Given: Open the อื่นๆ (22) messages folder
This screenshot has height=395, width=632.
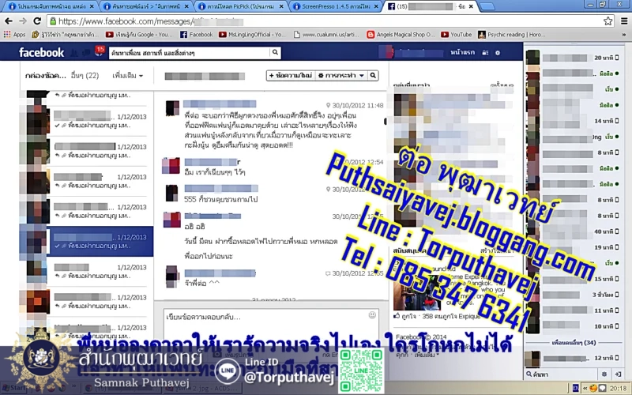Looking at the screenshot, I should point(85,76).
